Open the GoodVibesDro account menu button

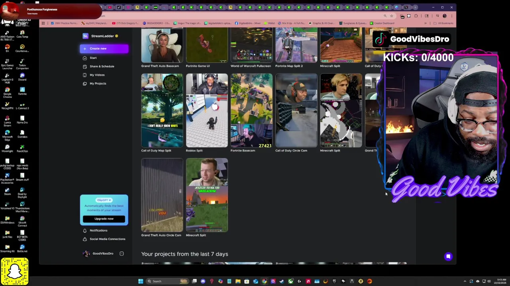(122, 253)
